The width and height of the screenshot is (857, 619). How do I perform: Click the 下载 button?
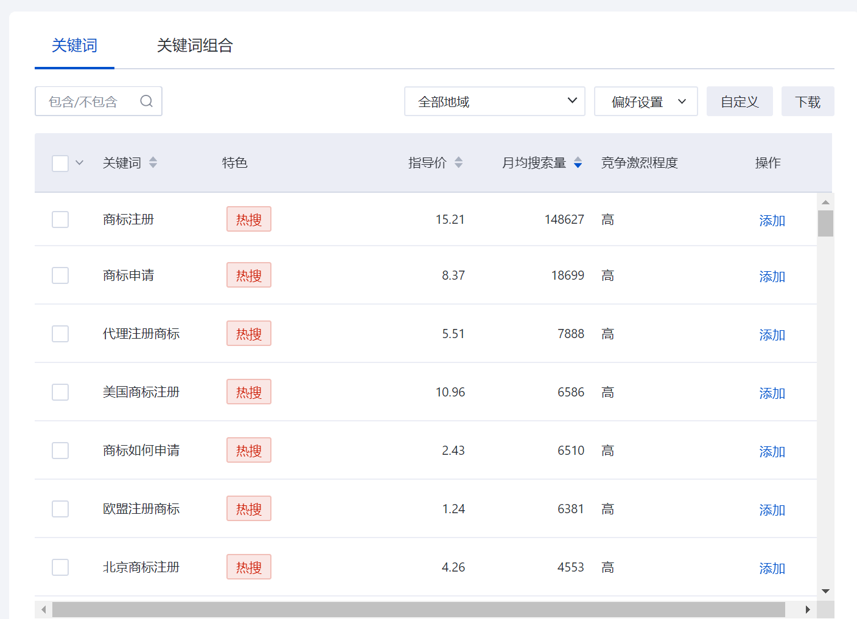808,101
